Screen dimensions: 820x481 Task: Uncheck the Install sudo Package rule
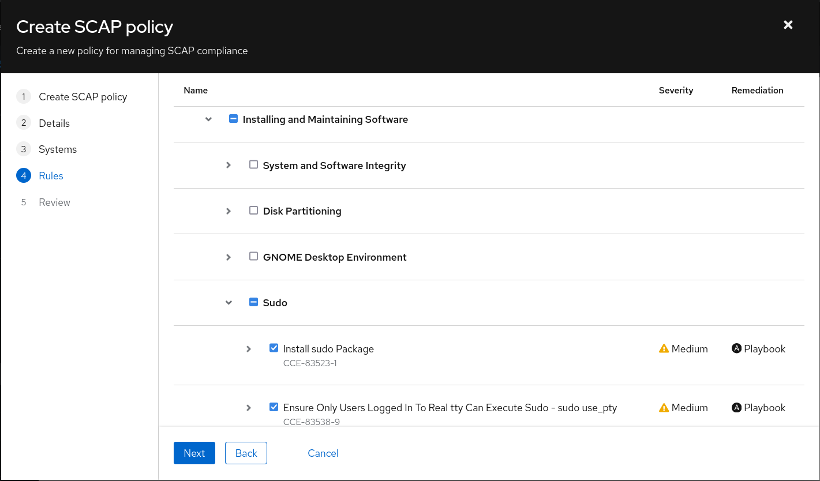coord(274,348)
